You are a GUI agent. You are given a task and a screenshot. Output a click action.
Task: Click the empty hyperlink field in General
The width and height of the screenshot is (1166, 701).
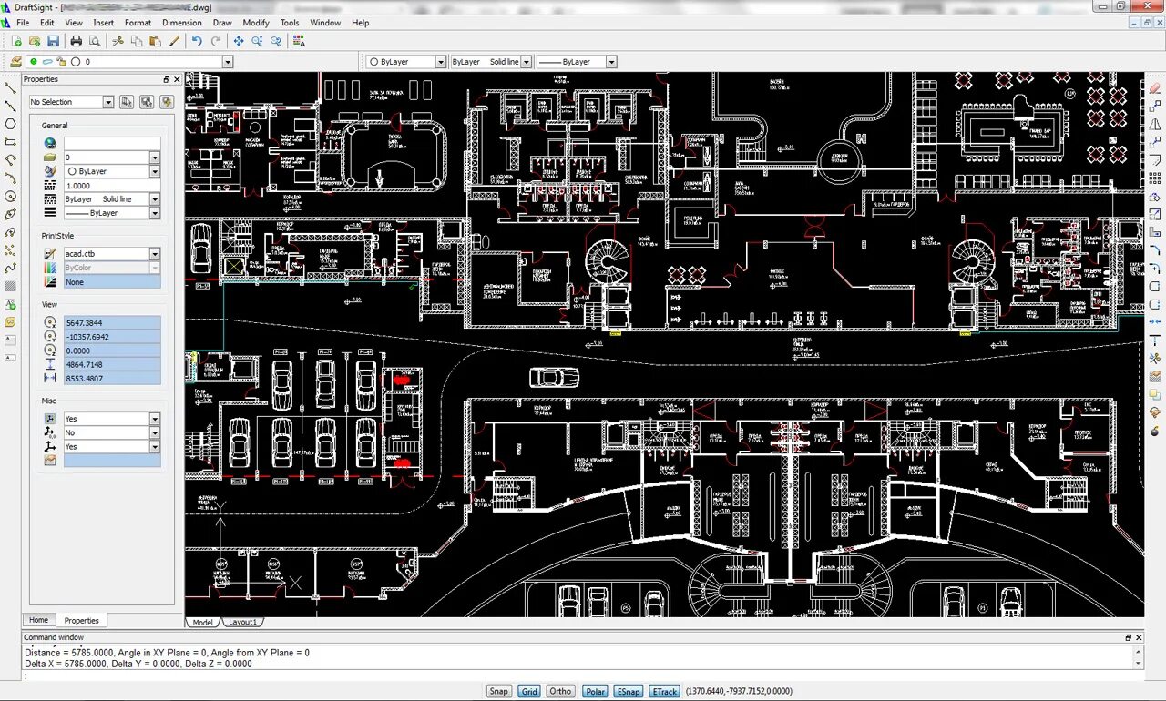112,144
